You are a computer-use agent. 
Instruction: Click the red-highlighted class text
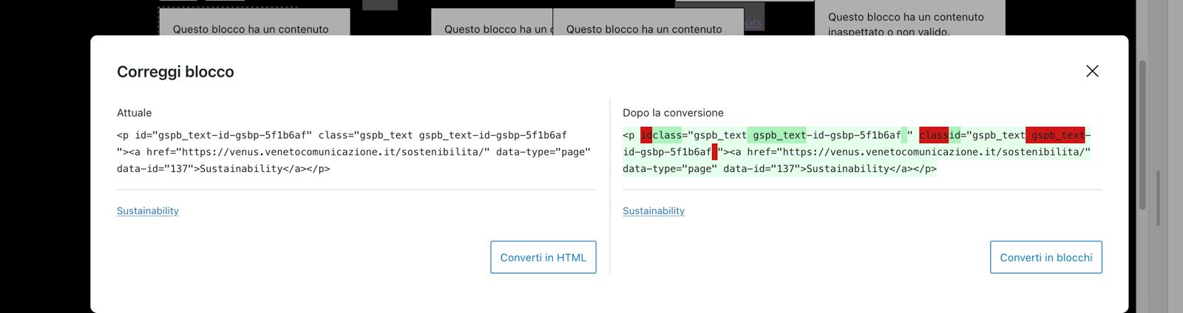pyautogui.click(x=934, y=135)
